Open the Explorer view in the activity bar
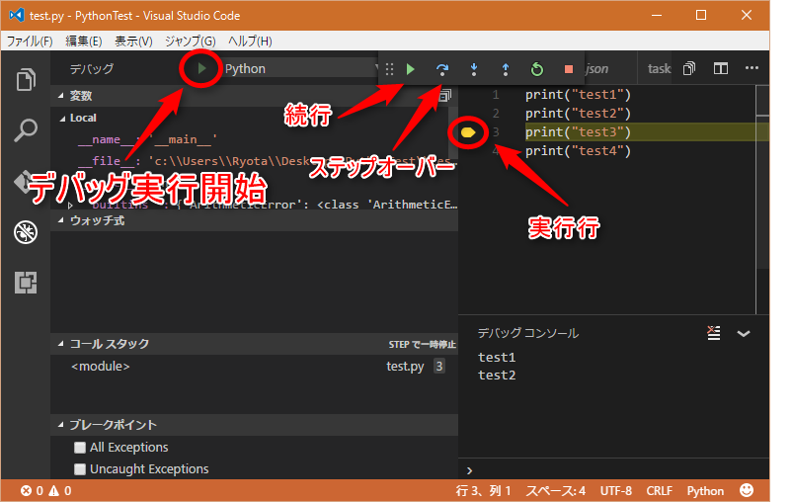 coord(26,79)
